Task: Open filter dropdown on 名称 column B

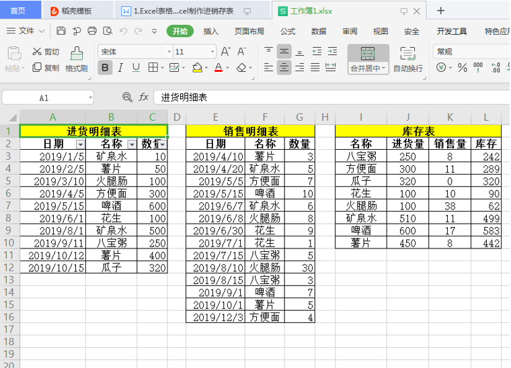Action: (x=132, y=144)
